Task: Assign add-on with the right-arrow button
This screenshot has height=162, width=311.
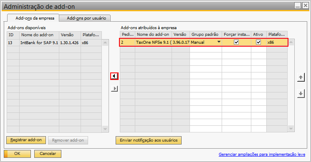Action: click(x=114, y=89)
